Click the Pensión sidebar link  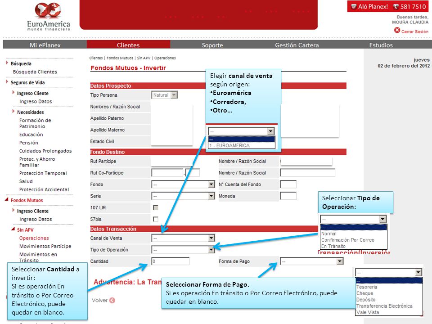tap(29, 143)
